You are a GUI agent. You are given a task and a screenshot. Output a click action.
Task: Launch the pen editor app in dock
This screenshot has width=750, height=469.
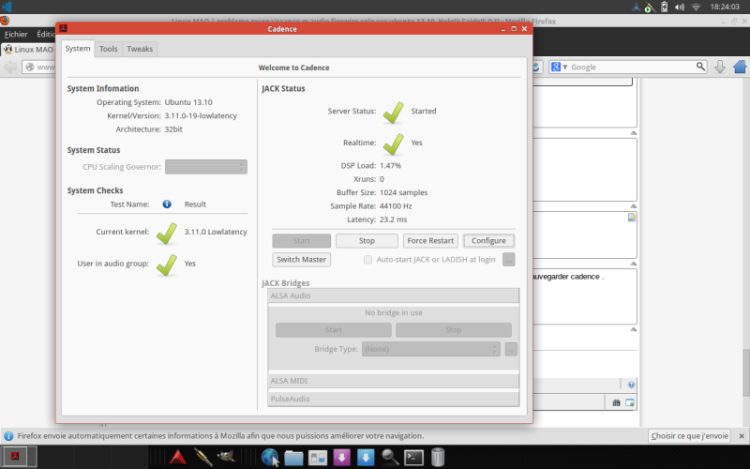pos(202,458)
